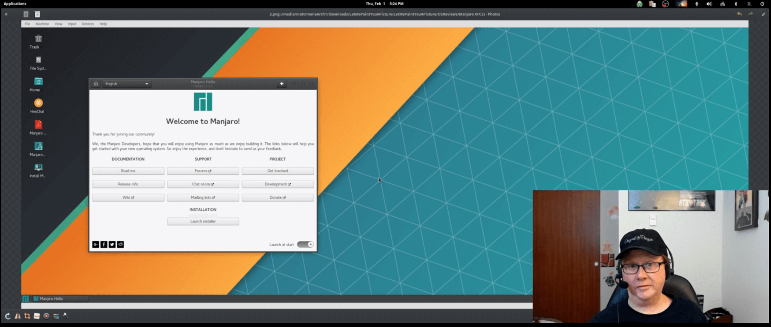Click the clipboard manager tray icon
Screen dimensions: 771x327
(652, 4)
